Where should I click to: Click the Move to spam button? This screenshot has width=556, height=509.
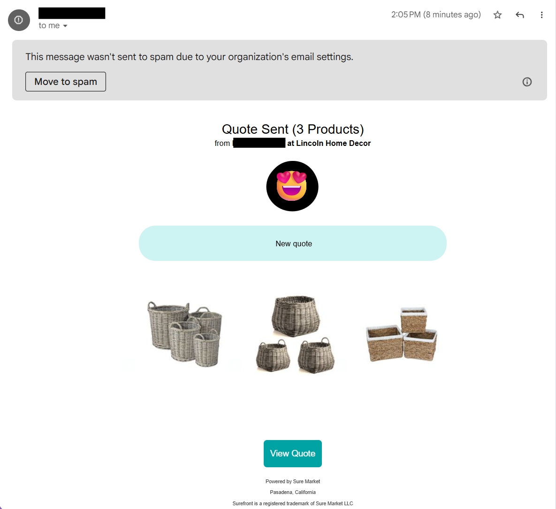click(66, 82)
